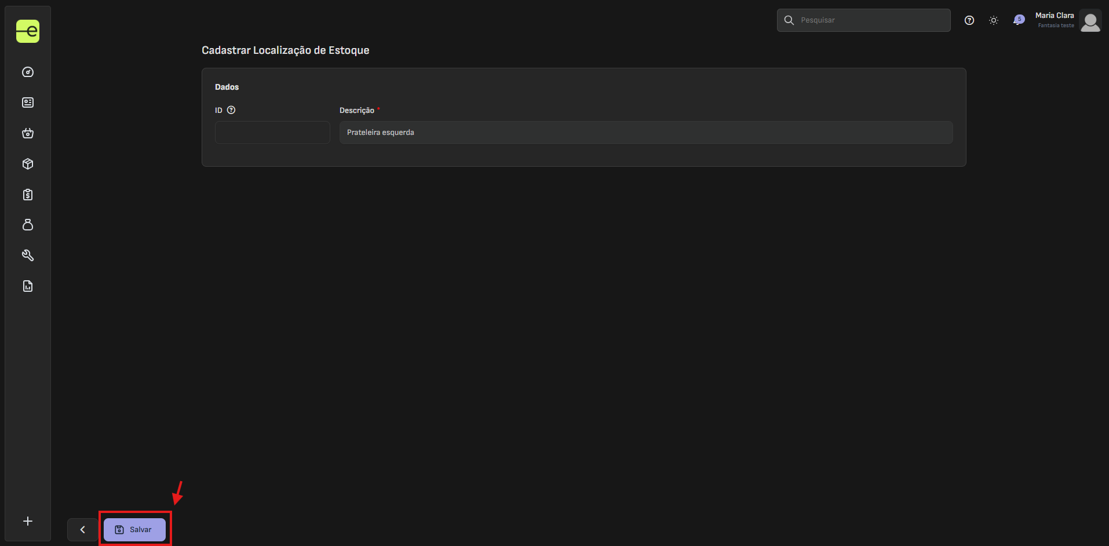Open the contacts card icon in sidebar
The image size is (1109, 546).
pyautogui.click(x=28, y=102)
